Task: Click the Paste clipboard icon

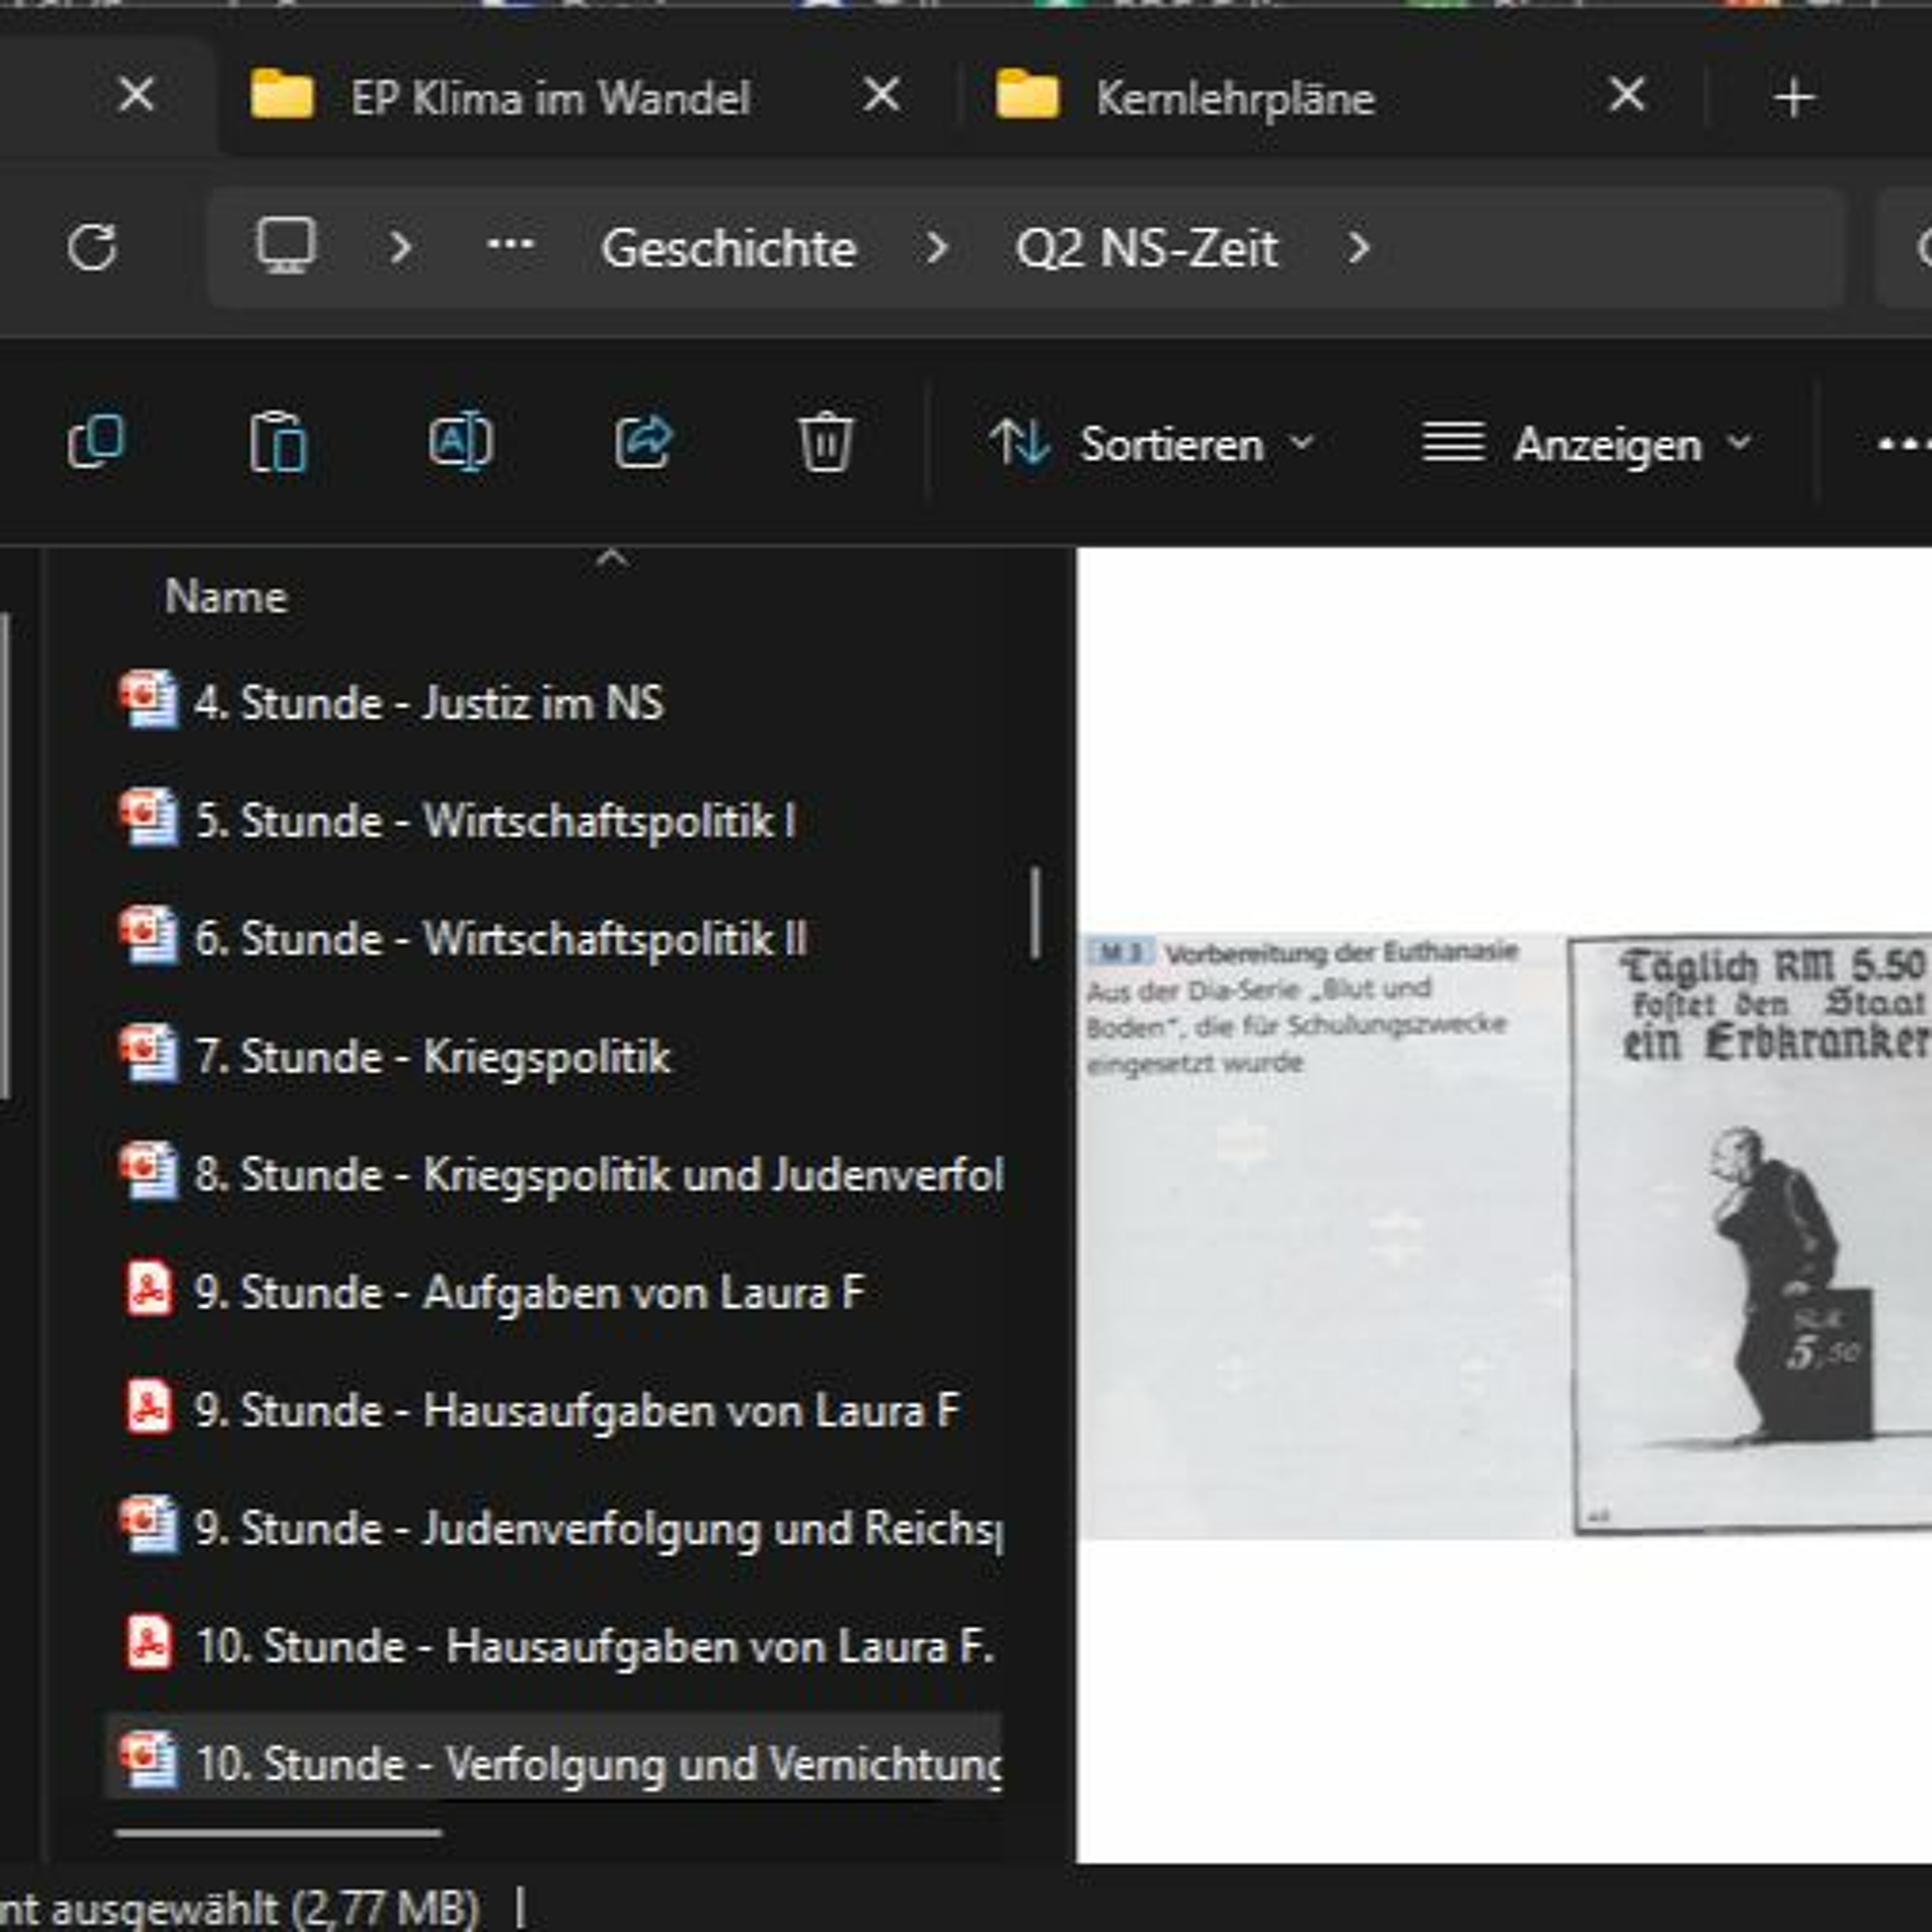Action: point(278,442)
